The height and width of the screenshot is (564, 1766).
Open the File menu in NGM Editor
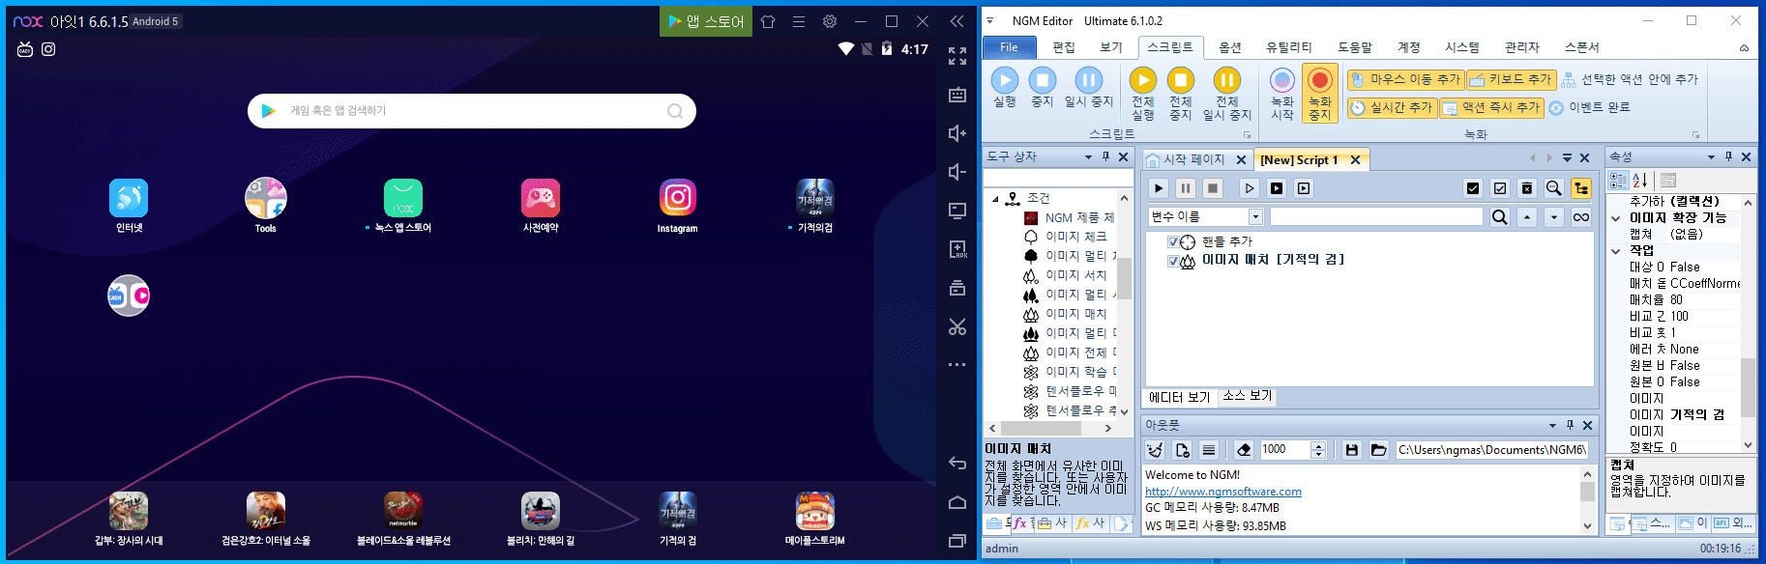[x=1009, y=46]
